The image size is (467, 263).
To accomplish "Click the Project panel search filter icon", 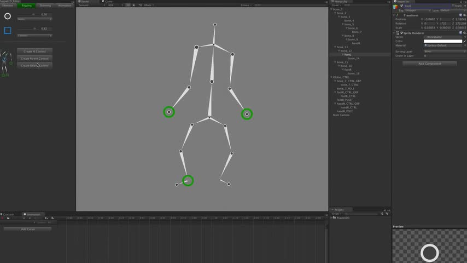I will click(x=382, y=214).
